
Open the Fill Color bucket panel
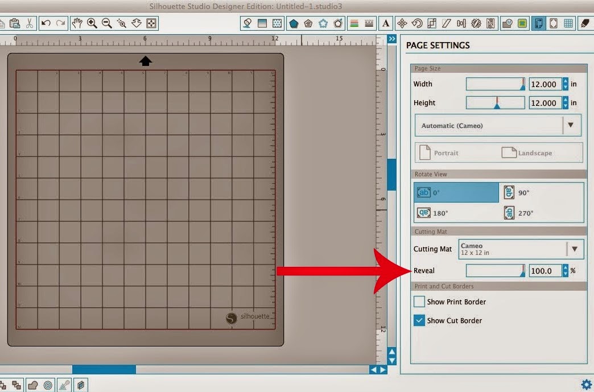(247, 23)
